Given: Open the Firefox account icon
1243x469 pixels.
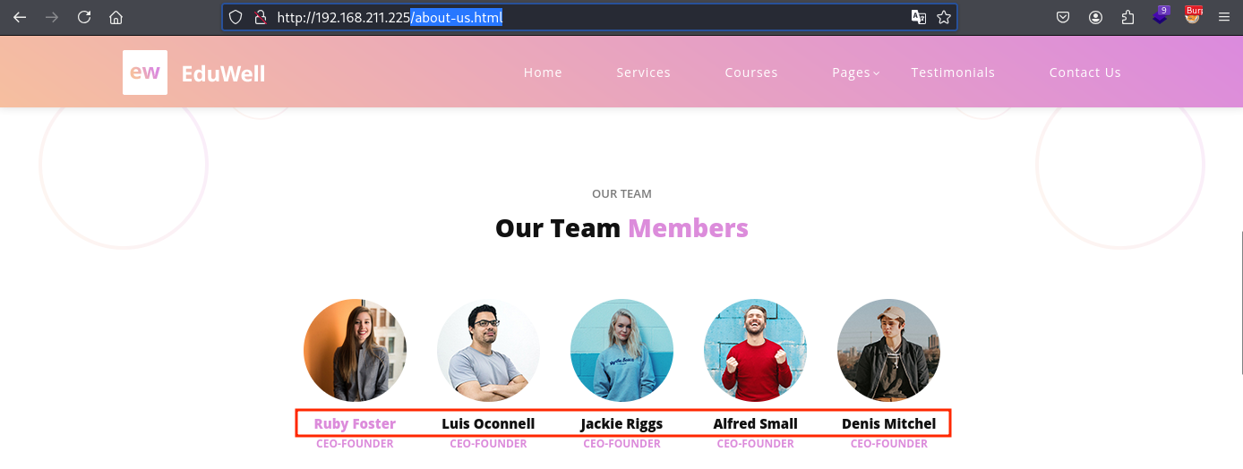Looking at the screenshot, I should [1096, 17].
